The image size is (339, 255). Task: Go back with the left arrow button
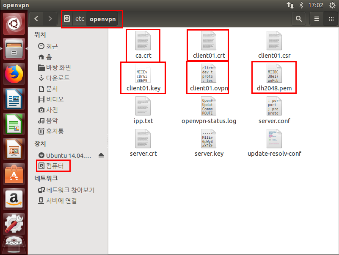pyautogui.click(x=36, y=19)
